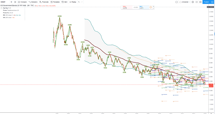Click the US10Y symbol search field
Screen dimensions: 215x114
tap(4, 2)
